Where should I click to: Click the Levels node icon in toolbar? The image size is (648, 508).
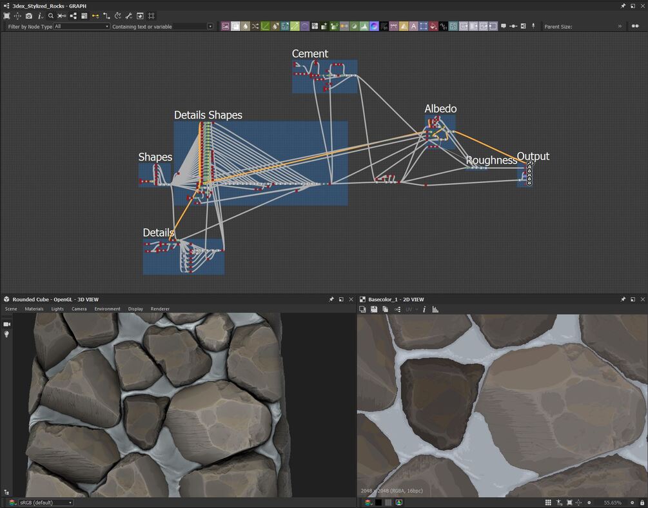pos(364,26)
